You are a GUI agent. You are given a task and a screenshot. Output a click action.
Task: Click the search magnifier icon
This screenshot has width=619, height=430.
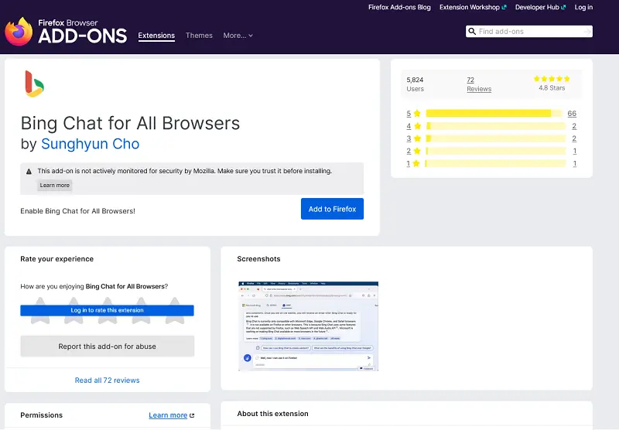coord(472,32)
